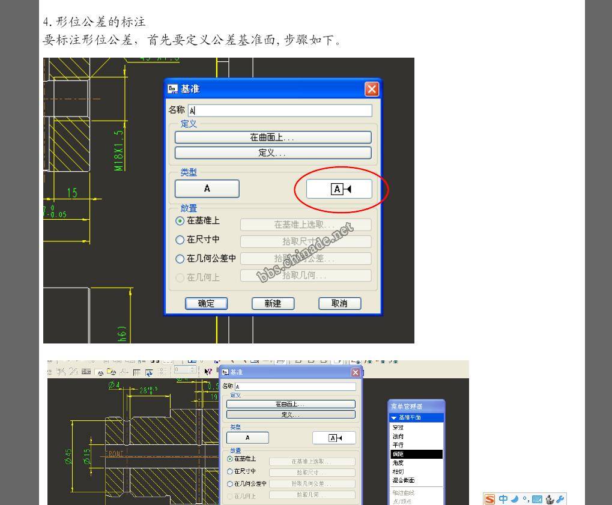Choose the 在尺寸中 placement option
This screenshot has width=612, height=505.
pos(180,240)
